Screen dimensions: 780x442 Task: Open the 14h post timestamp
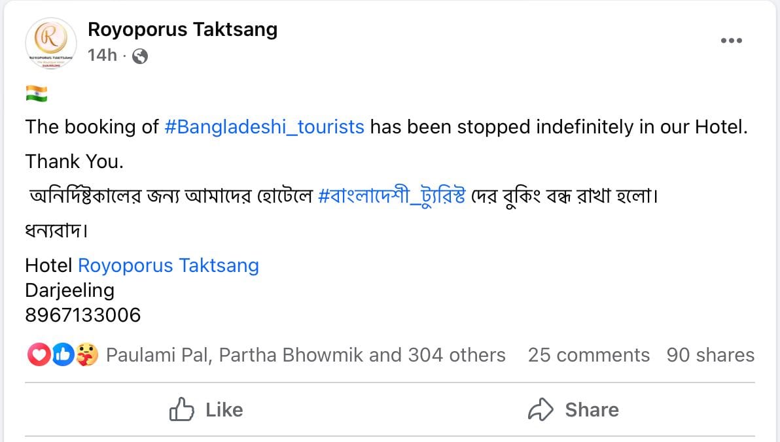[x=103, y=55]
